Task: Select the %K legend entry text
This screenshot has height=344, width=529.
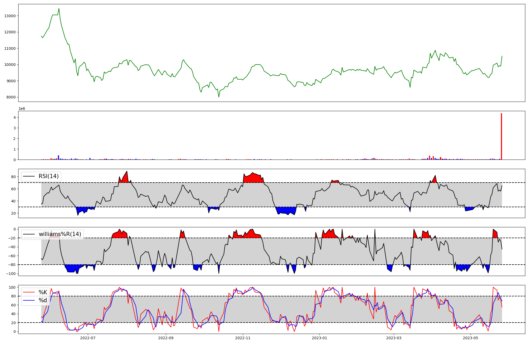Action: (x=43, y=292)
